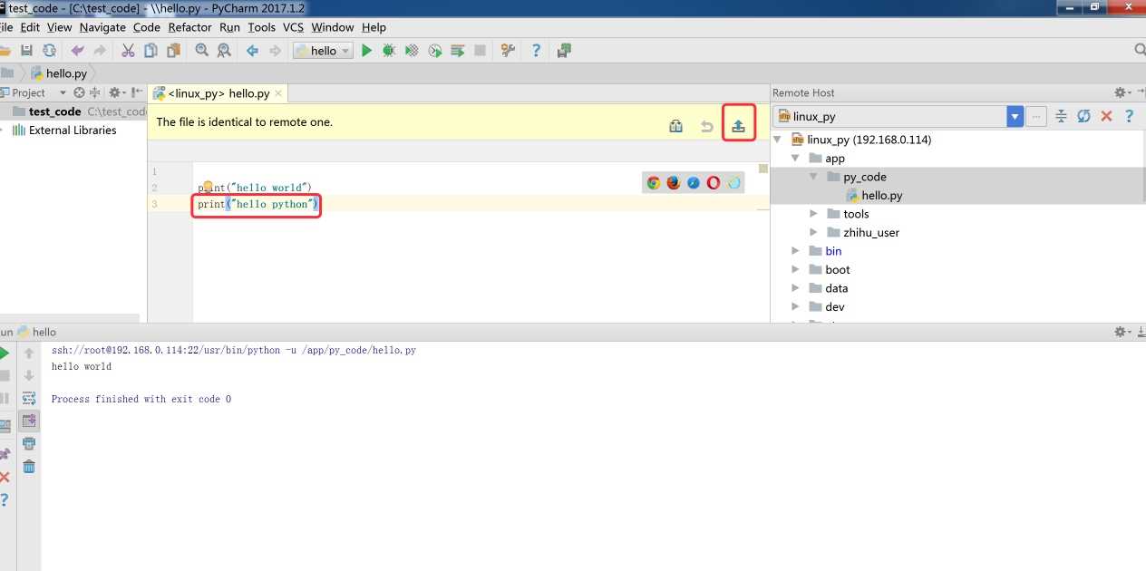Collapse all nodes in Remote Host panel
The image size is (1146, 571).
(1061, 116)
